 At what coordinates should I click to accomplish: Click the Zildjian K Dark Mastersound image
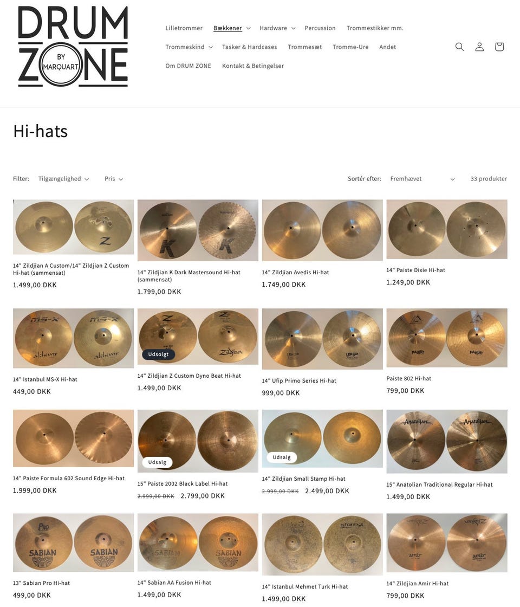coord(198,230)
